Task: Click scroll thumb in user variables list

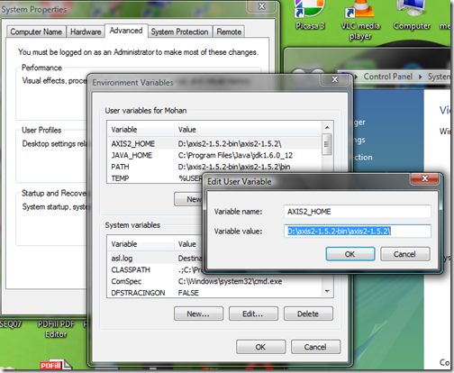Action: (x=327, y=144)
